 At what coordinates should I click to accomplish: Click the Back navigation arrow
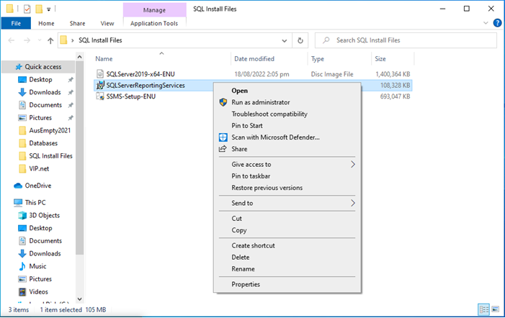click(12, 40)
